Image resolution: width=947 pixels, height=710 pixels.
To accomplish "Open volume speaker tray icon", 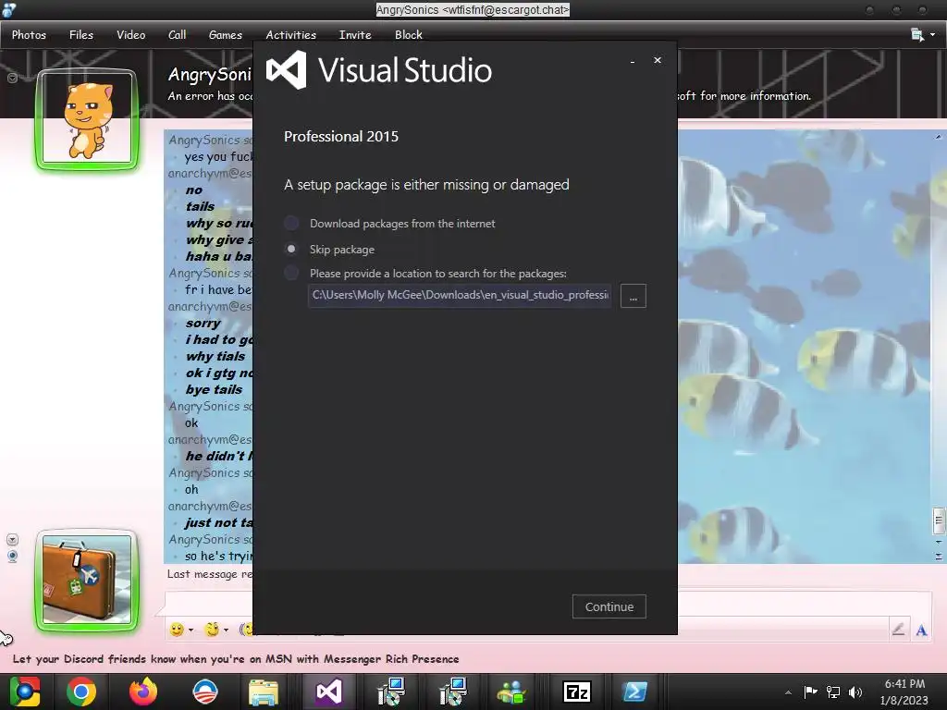I will [x=855, y=692].
